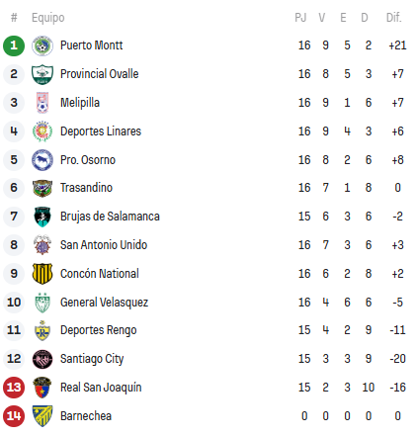The height and width of the screenshot is (437, 417).
Task: Click the Deportes Rengo R shield icon
Action: point(42,330)
